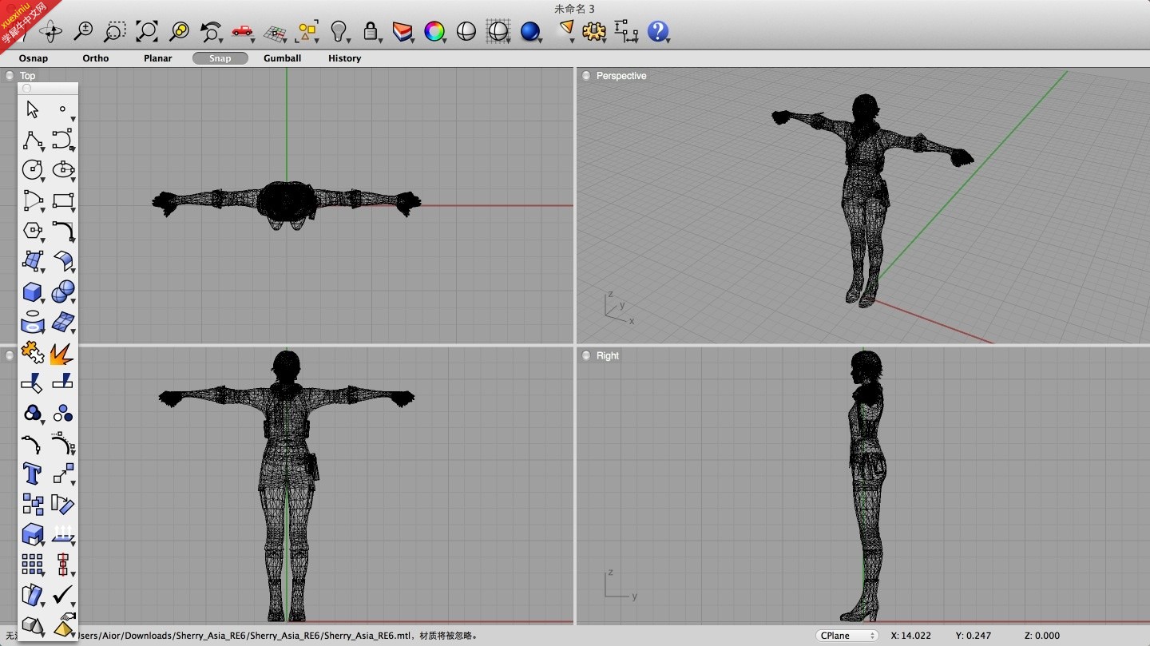Open the wireframe sphere display dropdown
This screenshot has width=1150, height=646.
(499, 31)
